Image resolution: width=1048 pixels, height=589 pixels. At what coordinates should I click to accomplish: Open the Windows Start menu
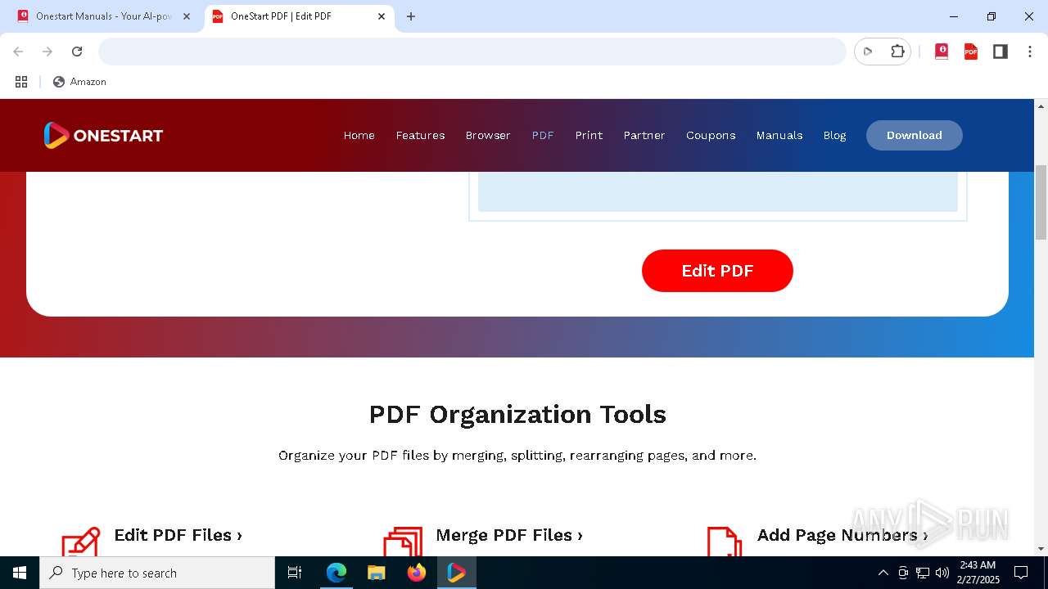(x=20, y=573)
